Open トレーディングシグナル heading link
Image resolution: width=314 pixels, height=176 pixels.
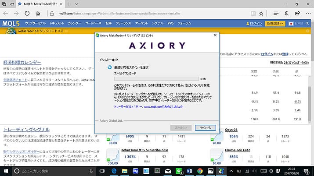pos(26,130)
